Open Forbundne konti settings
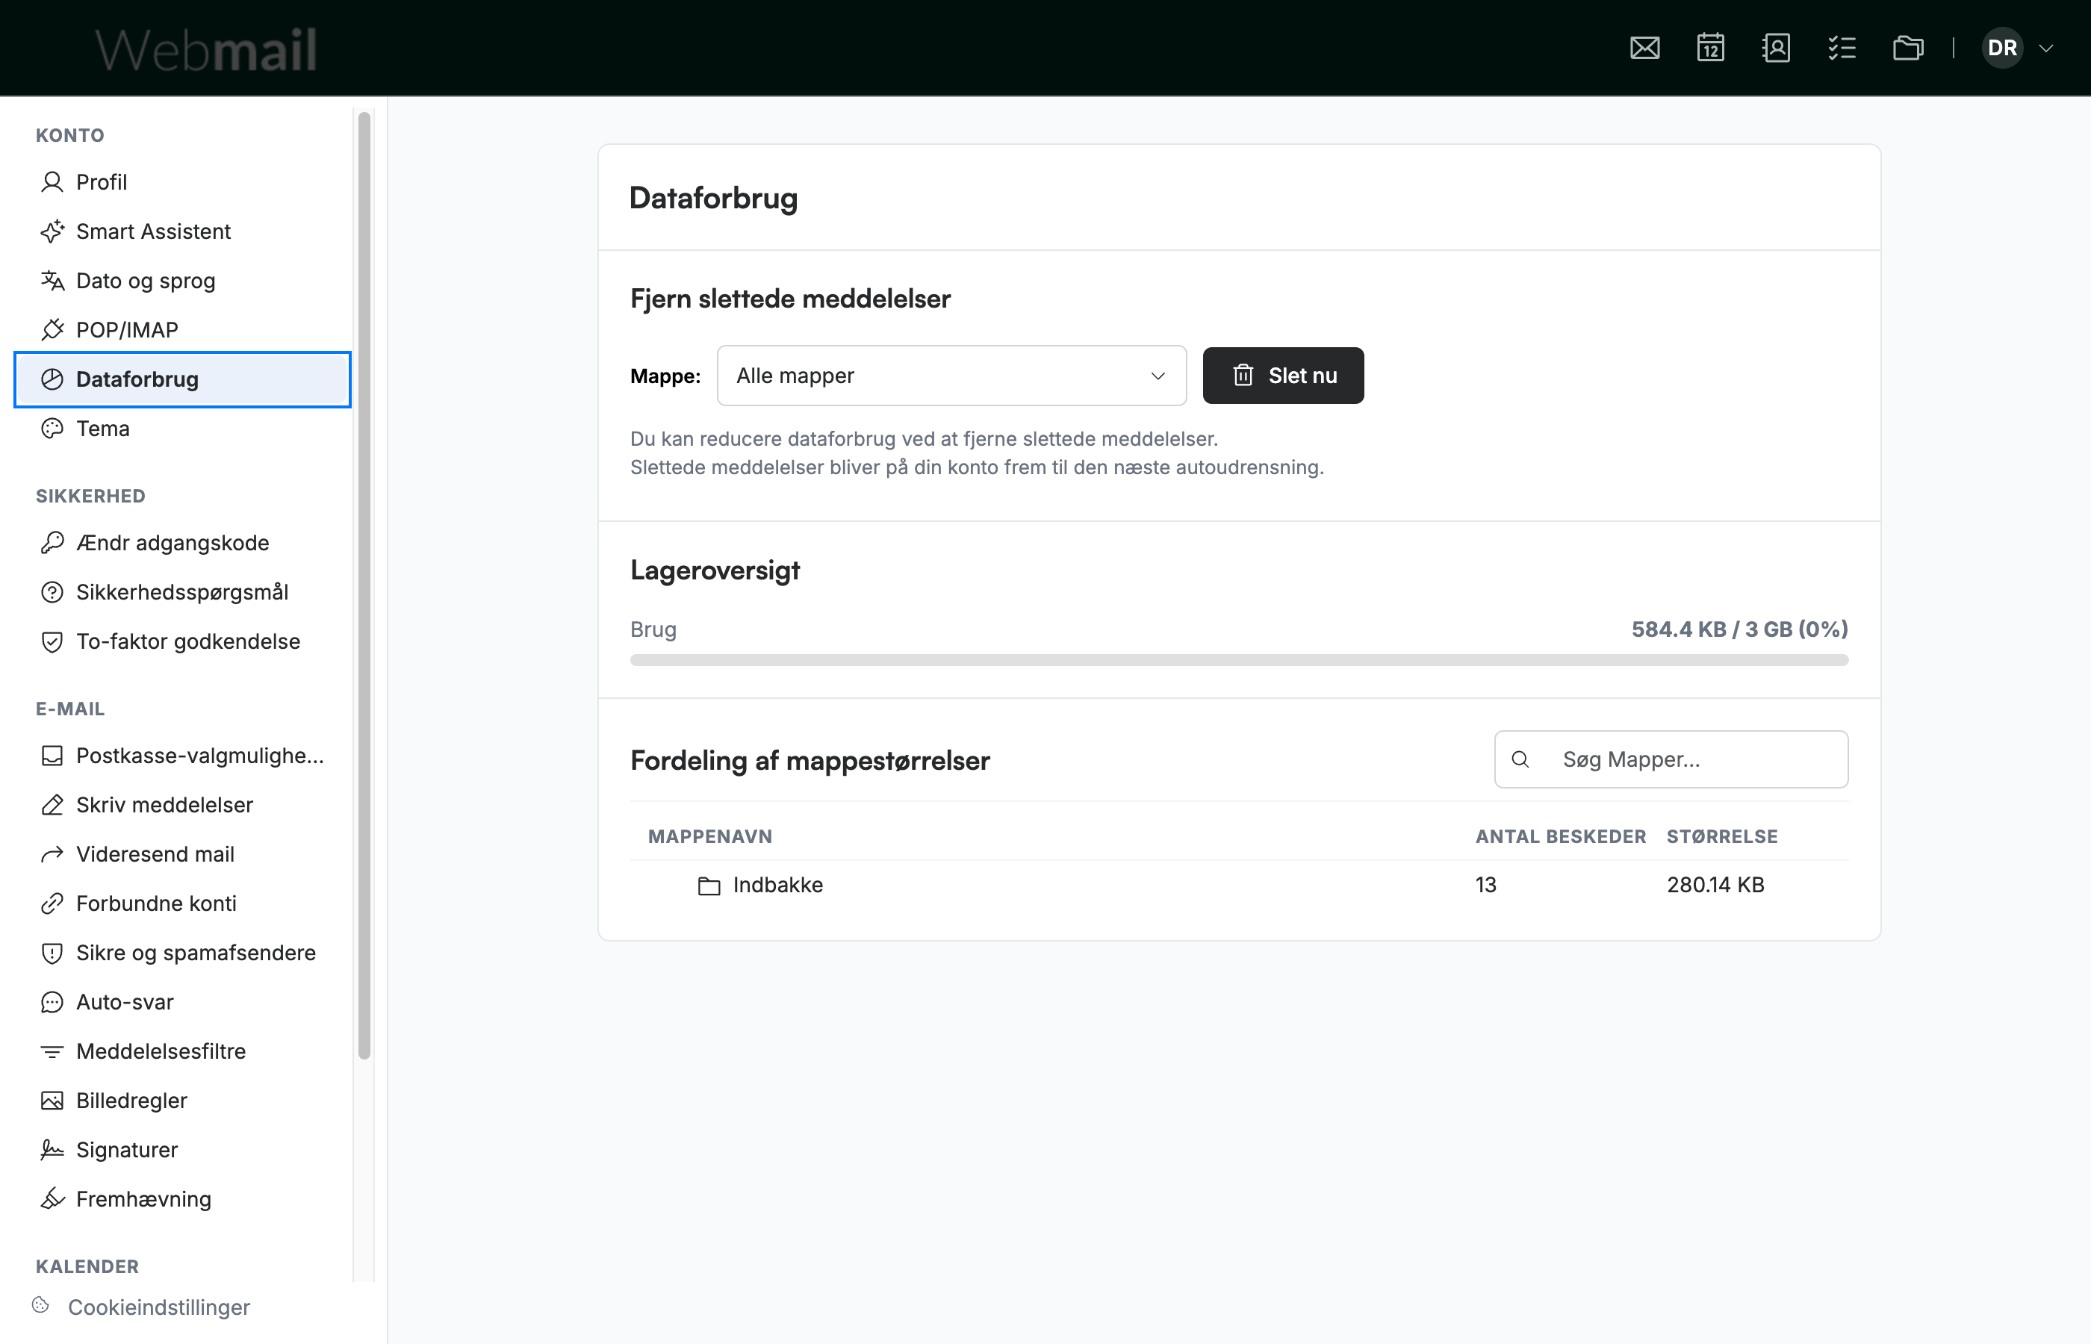 tap(182, 903)
